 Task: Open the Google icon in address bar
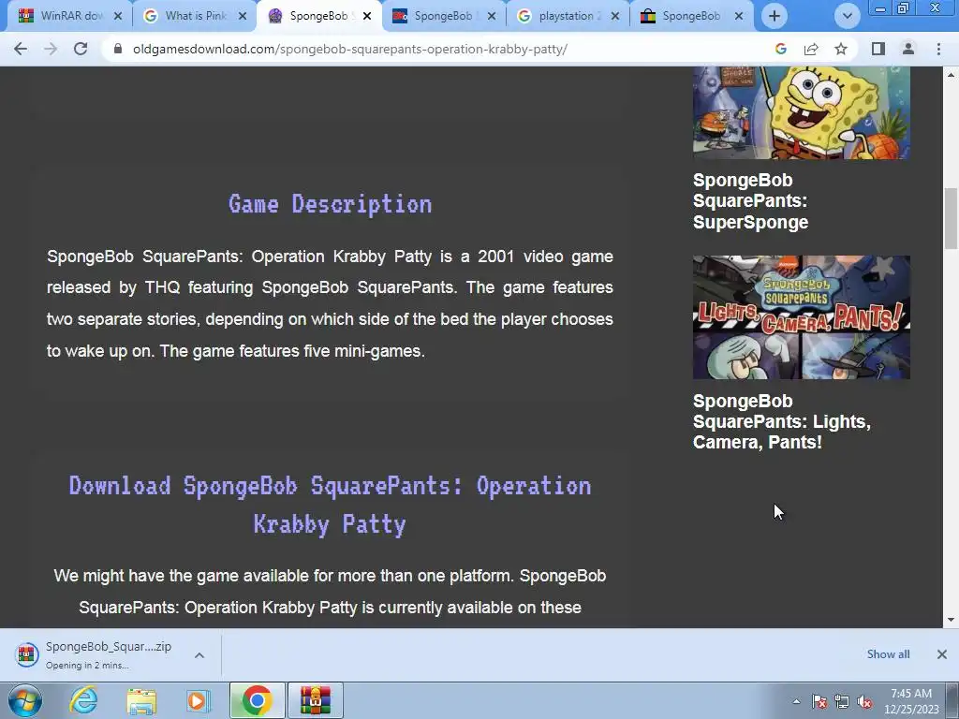click(x=780, y=49)
